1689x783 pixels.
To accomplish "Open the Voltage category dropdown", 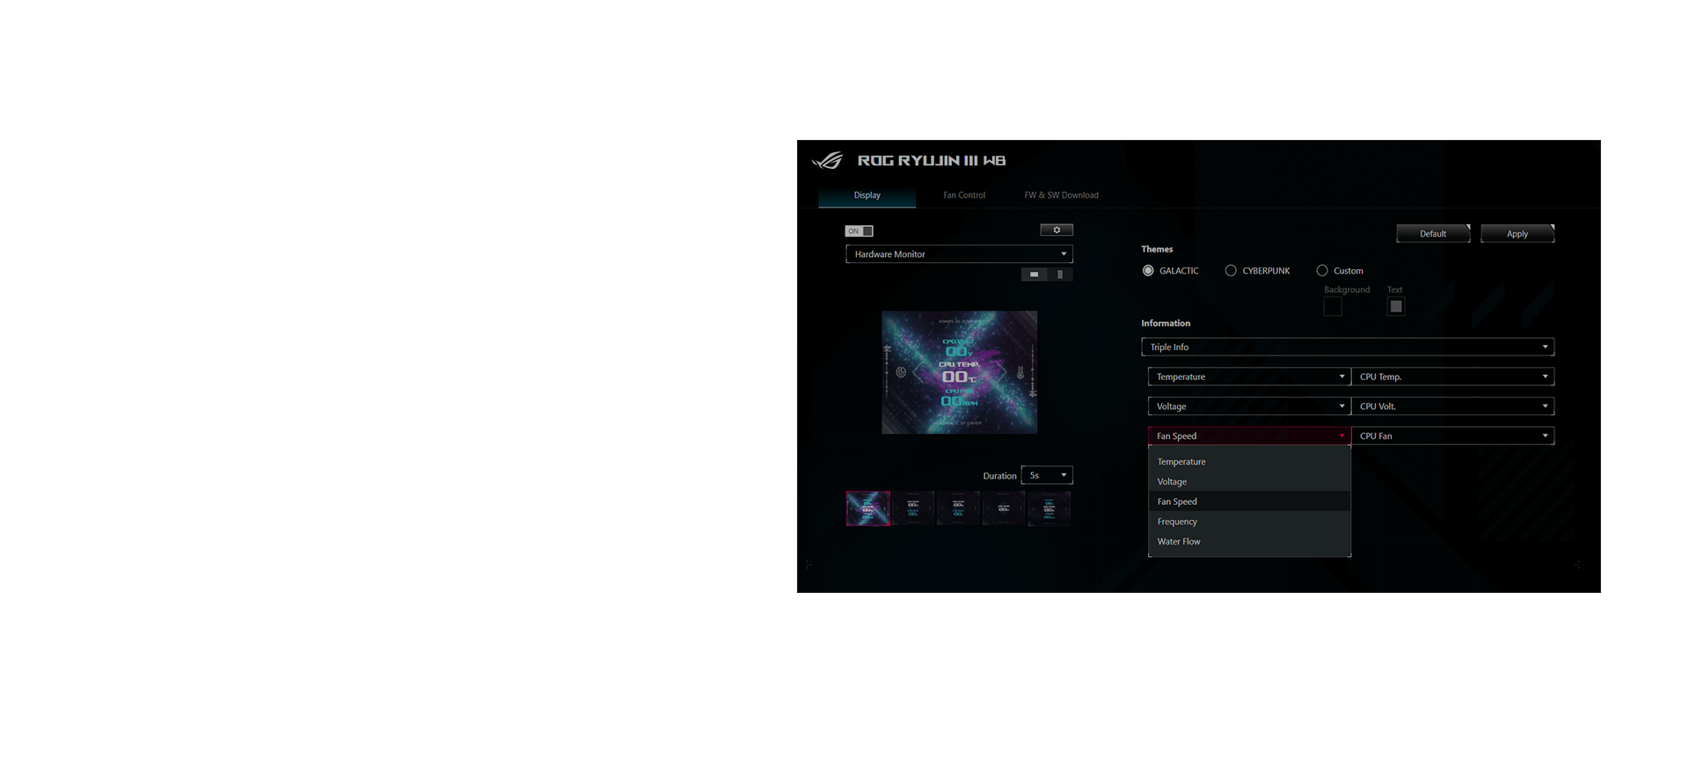I will click(x=1249, y=406).
